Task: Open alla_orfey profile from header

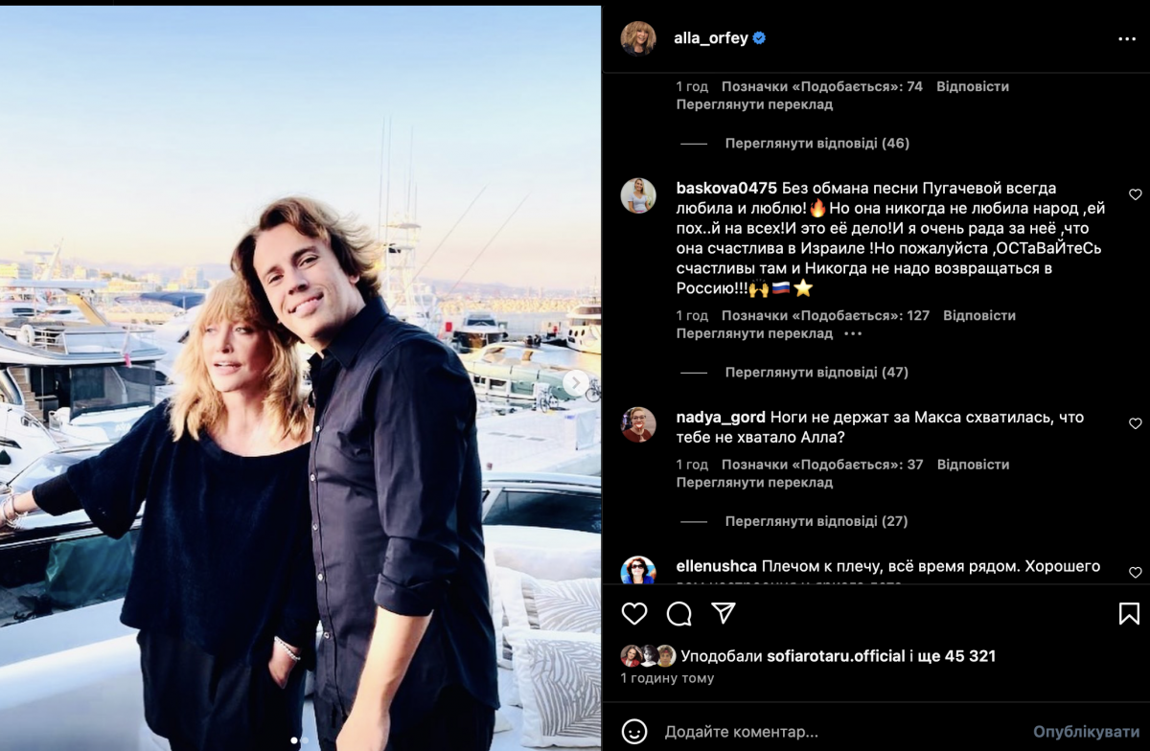Action: [709, 38]
